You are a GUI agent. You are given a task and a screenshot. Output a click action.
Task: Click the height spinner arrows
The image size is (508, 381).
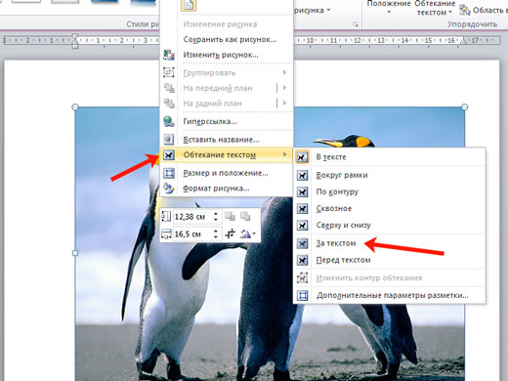[x=216, y=217]
